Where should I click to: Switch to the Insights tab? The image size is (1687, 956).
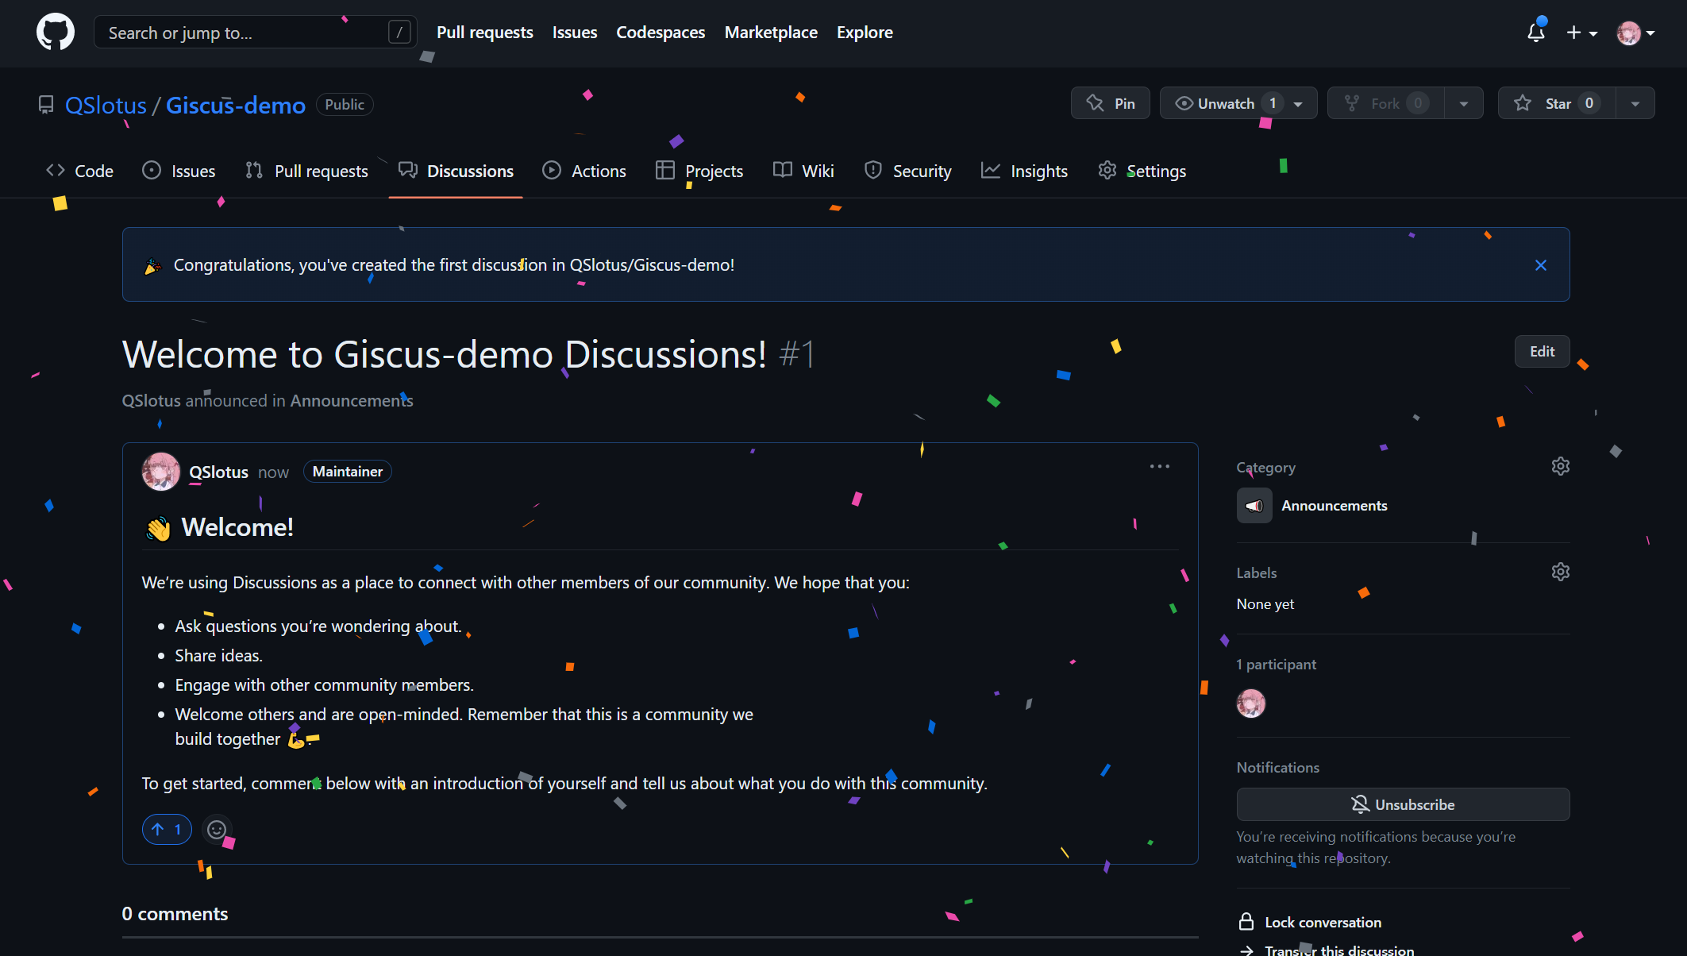1024,172
